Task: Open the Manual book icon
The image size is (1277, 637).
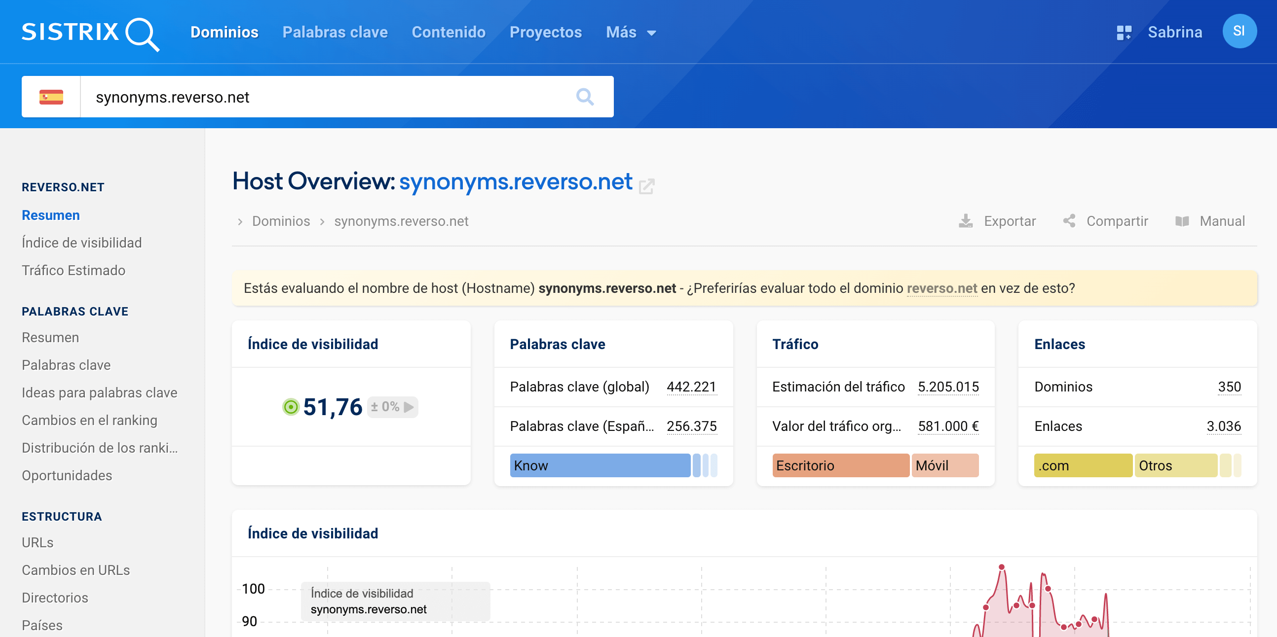Action: [x=1182, y=221]
